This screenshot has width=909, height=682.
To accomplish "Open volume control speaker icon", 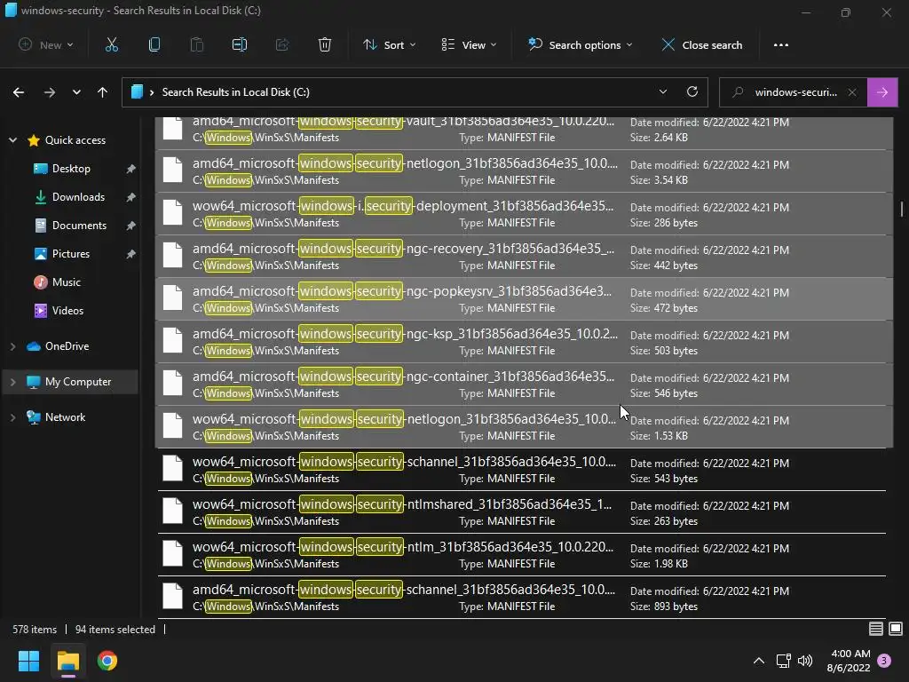I will (804, 661).
